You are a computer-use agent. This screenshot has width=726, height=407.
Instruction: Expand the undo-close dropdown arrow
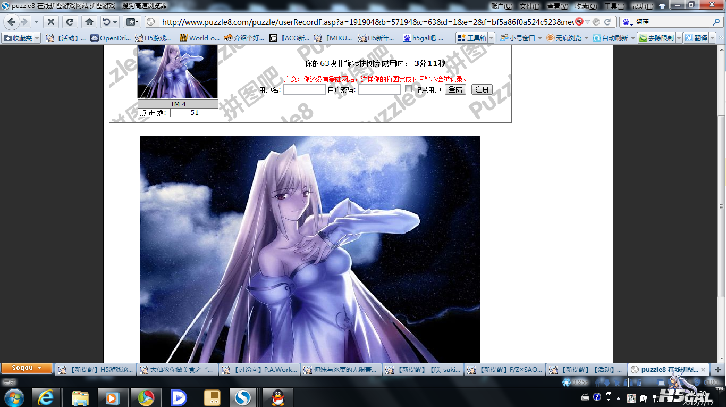coord(115,22)
